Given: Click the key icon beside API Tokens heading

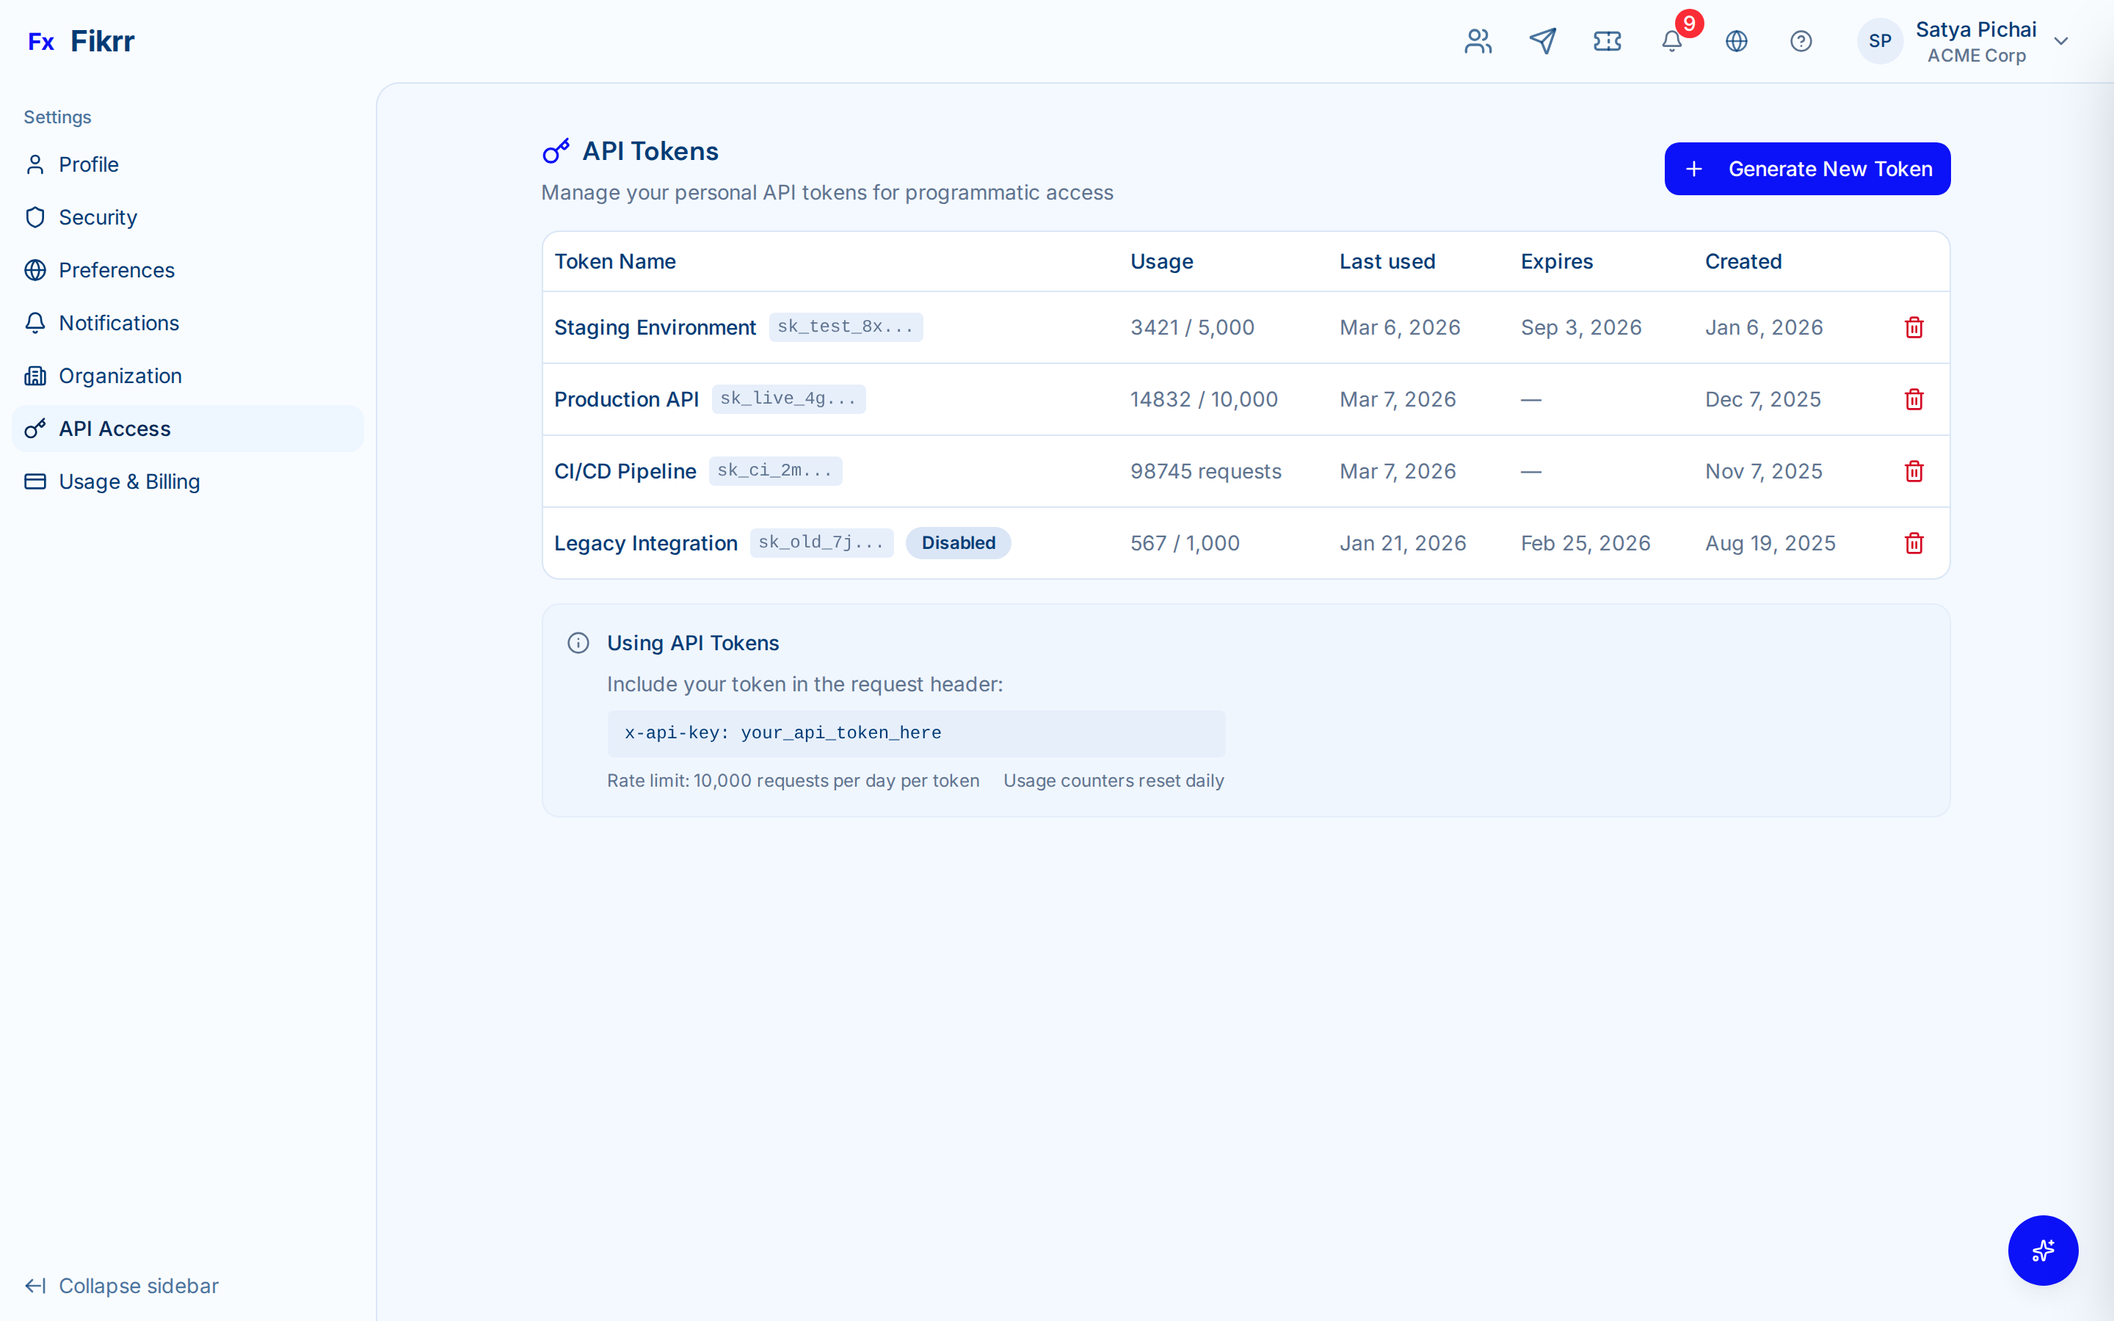Looking at the screenshot, I should point(556,150).
